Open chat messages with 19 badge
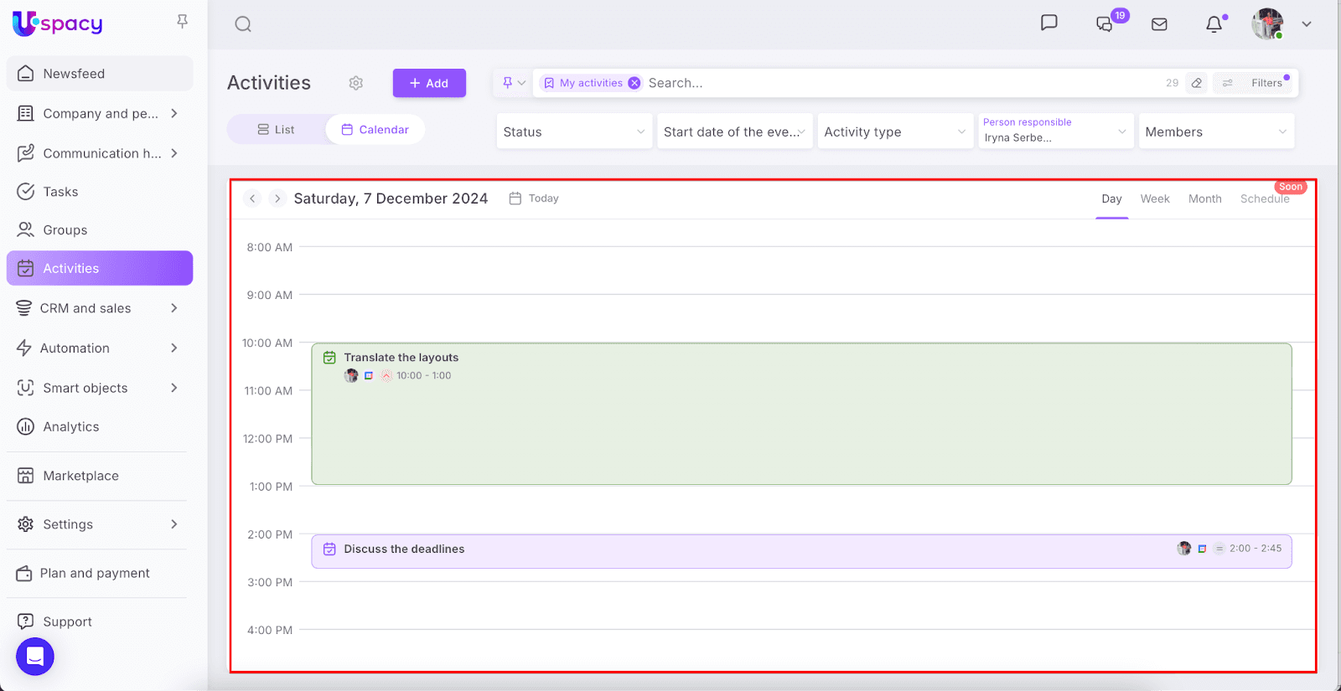This screenshot has width=1341, height=691. [x=1105, y=24]
